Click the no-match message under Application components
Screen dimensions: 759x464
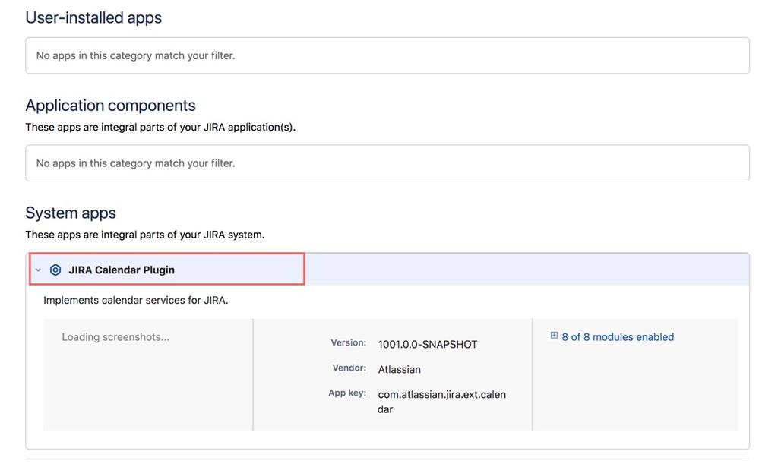coord(135,163)
